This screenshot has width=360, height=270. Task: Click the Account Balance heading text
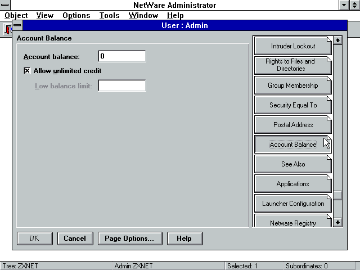pyautogui.click(x=44, y=38)
